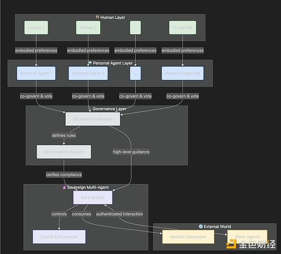Click the 'high-level guidance' edge label
The image size is (281, 254).
pyautogui.click(x=131, y=152)
